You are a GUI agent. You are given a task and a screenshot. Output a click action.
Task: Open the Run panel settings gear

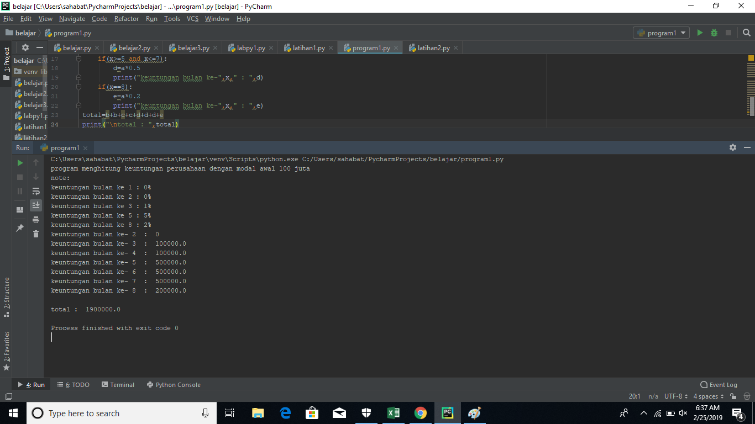(x=733, y=147)
